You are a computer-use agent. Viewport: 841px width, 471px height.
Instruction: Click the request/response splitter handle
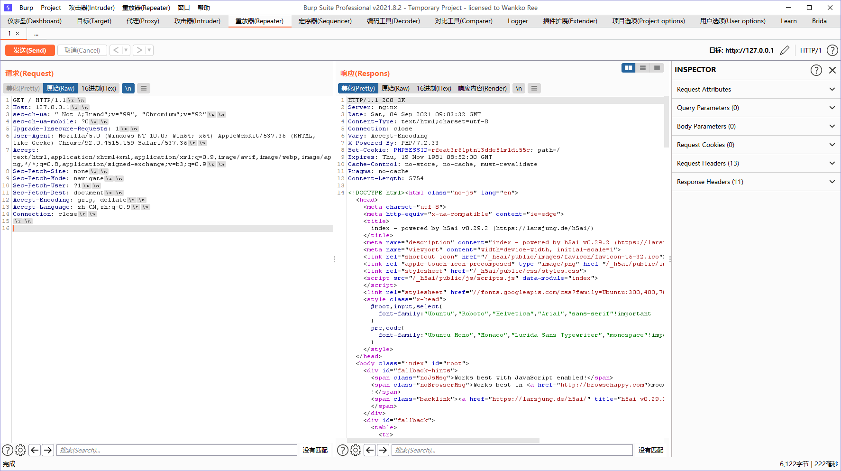[334, 259]
